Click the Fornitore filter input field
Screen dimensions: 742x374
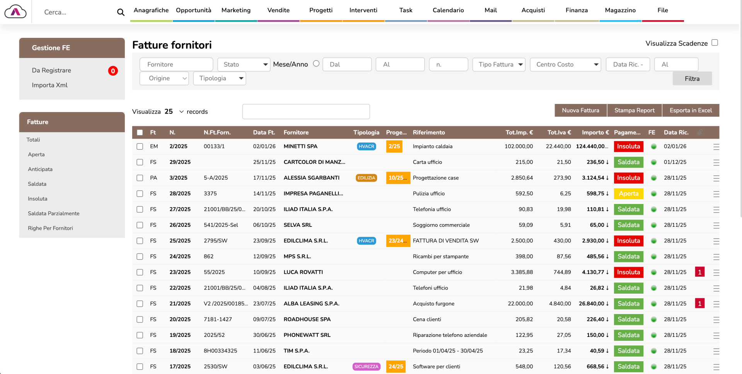176,65
